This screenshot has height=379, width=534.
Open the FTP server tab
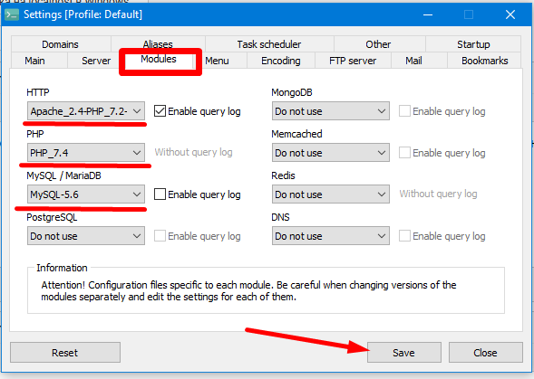pyautogui.click(x=353, y=61)
